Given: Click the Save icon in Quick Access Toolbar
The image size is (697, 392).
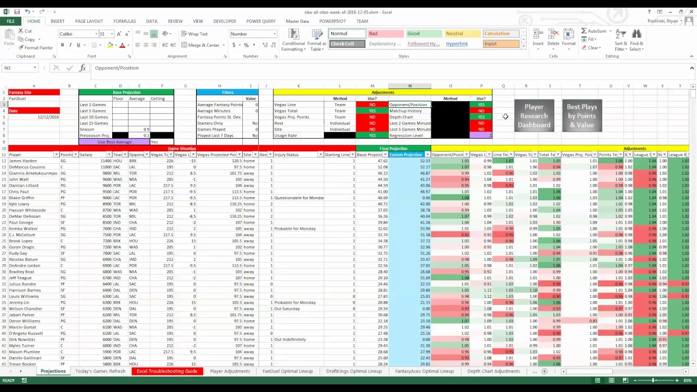Looking at the screenshot, I should (17, 12).
